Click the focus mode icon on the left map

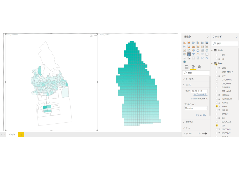(91, 36)
